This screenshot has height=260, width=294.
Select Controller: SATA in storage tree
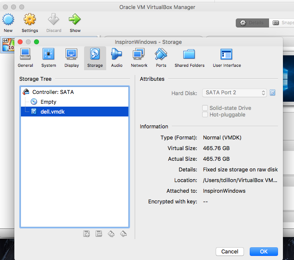coord(75,92)
